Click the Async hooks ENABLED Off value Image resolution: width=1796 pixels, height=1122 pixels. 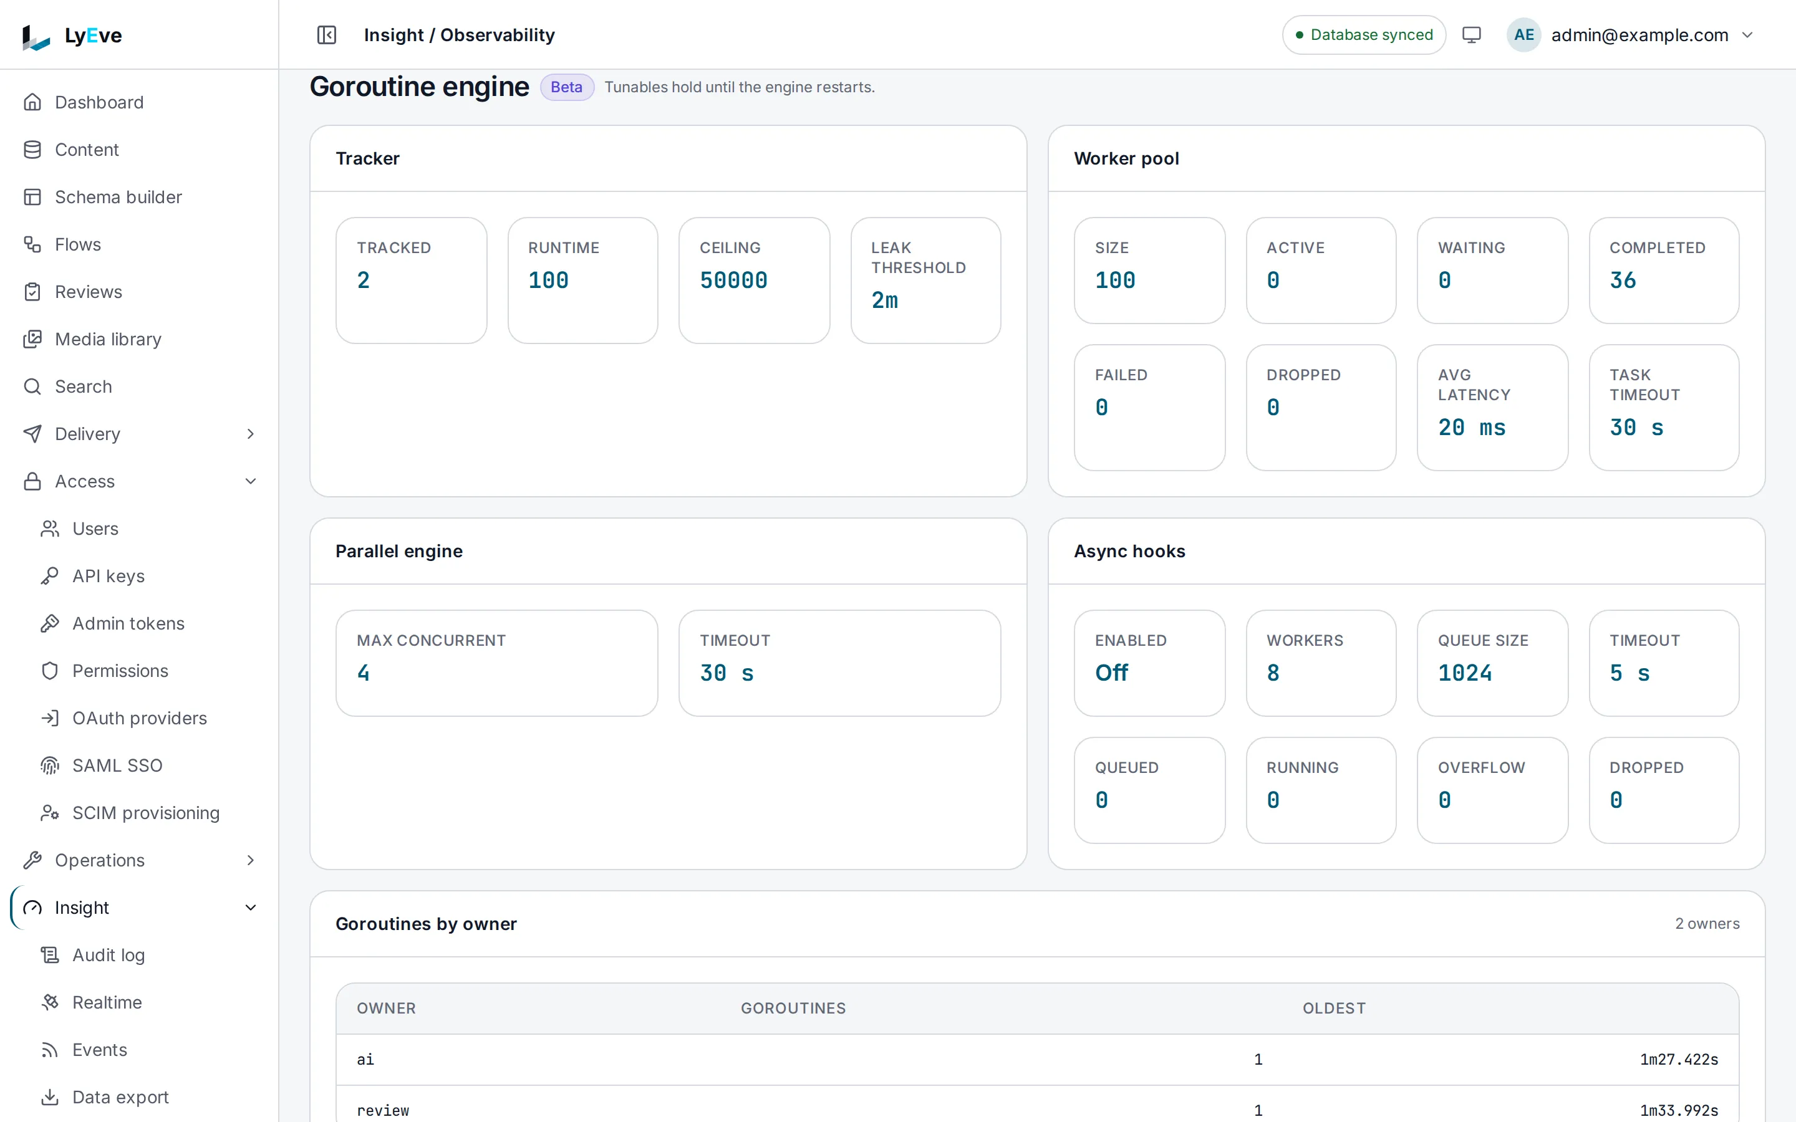coord(1112,673)
